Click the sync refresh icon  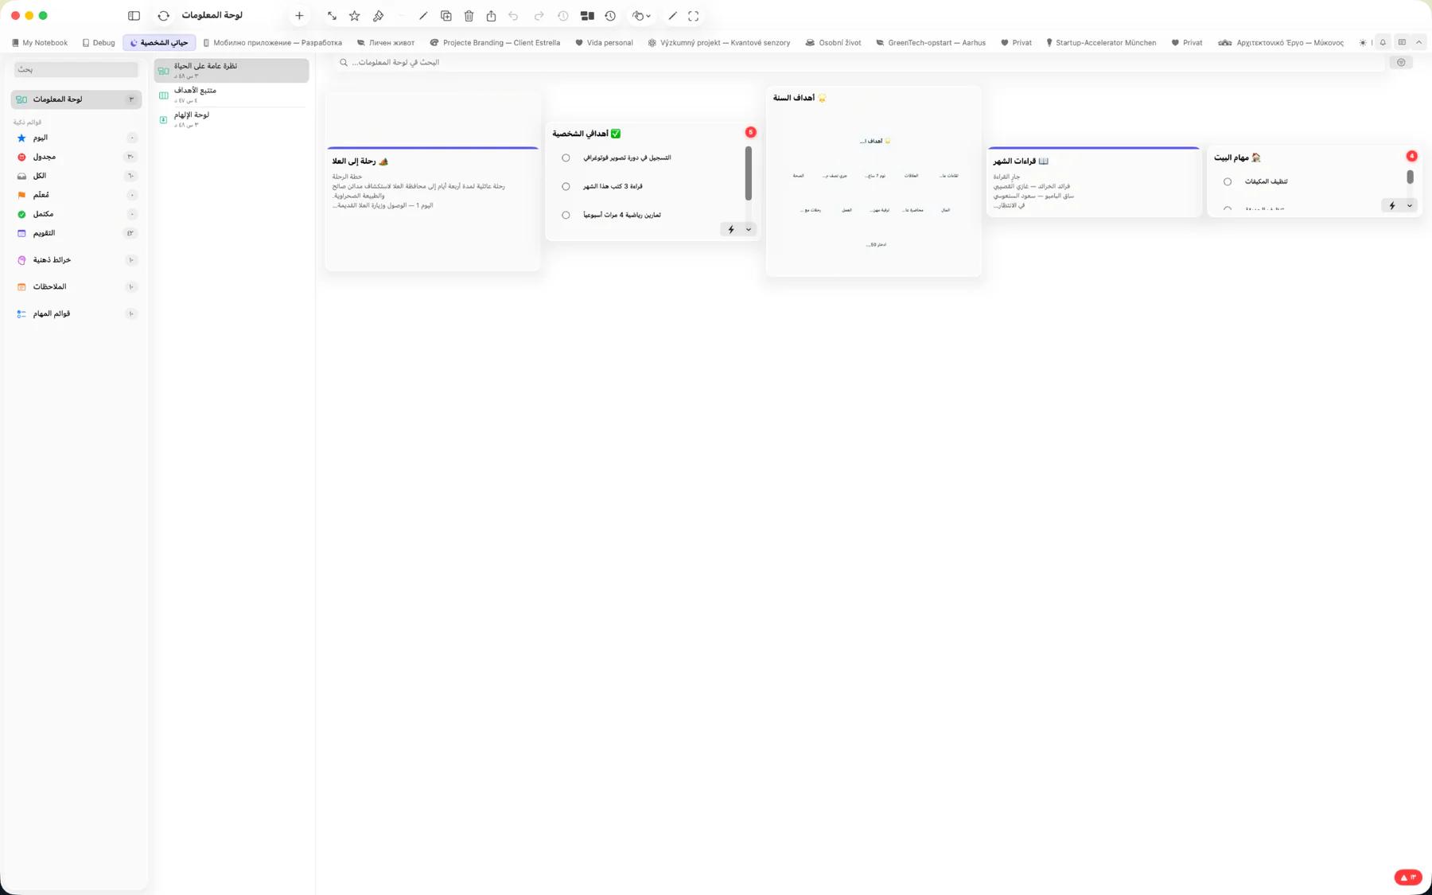click(x=163, y=16)
